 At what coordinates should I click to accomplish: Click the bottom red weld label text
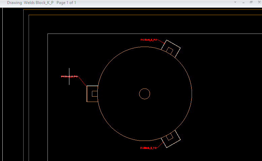click(149, 148)
